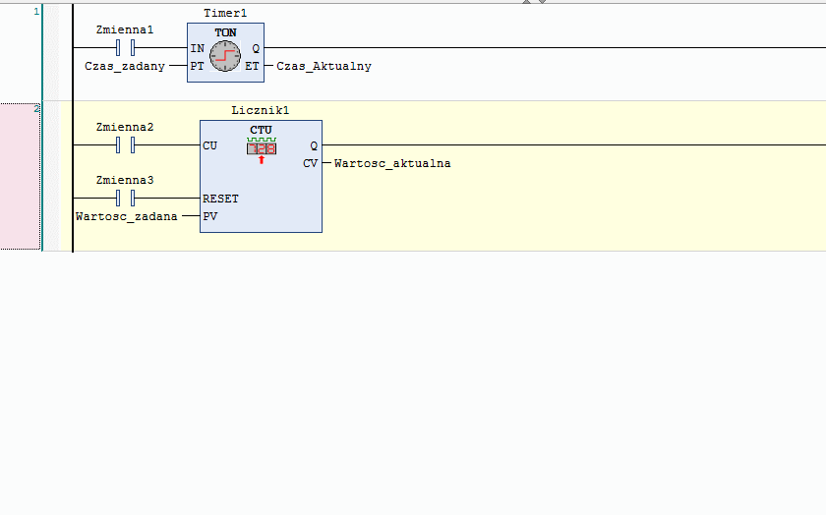Click the PV pin of Licznik1
826x515 pixels.
tap(210, 217)
